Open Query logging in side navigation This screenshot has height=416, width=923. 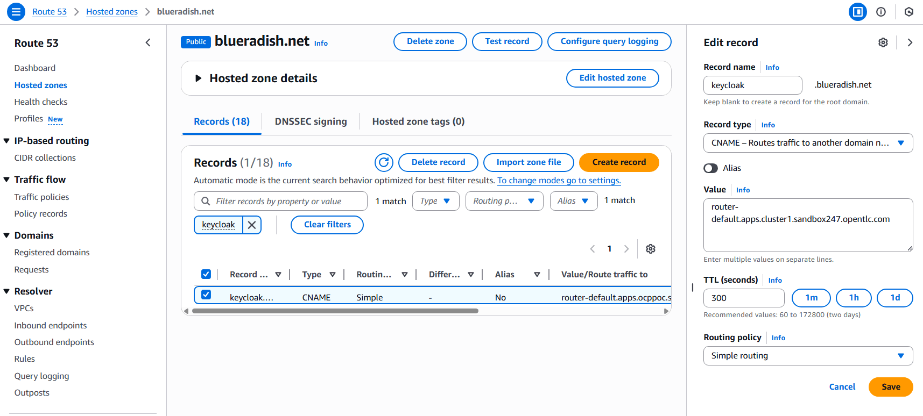pos(41,376)
